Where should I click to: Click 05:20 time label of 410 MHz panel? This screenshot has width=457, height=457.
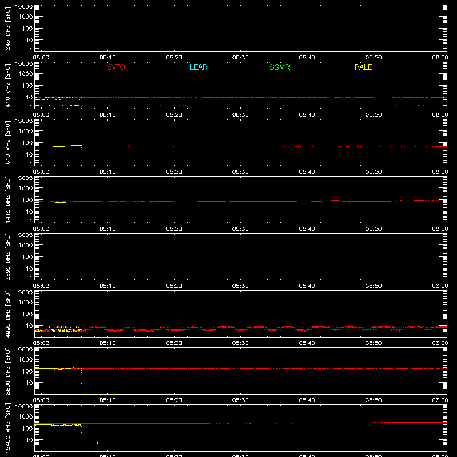coord(174,115)
